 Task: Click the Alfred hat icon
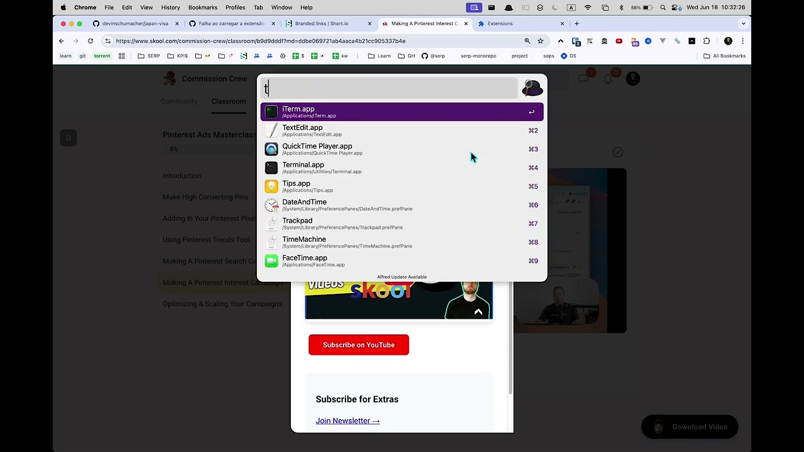[x=532, y=88]
